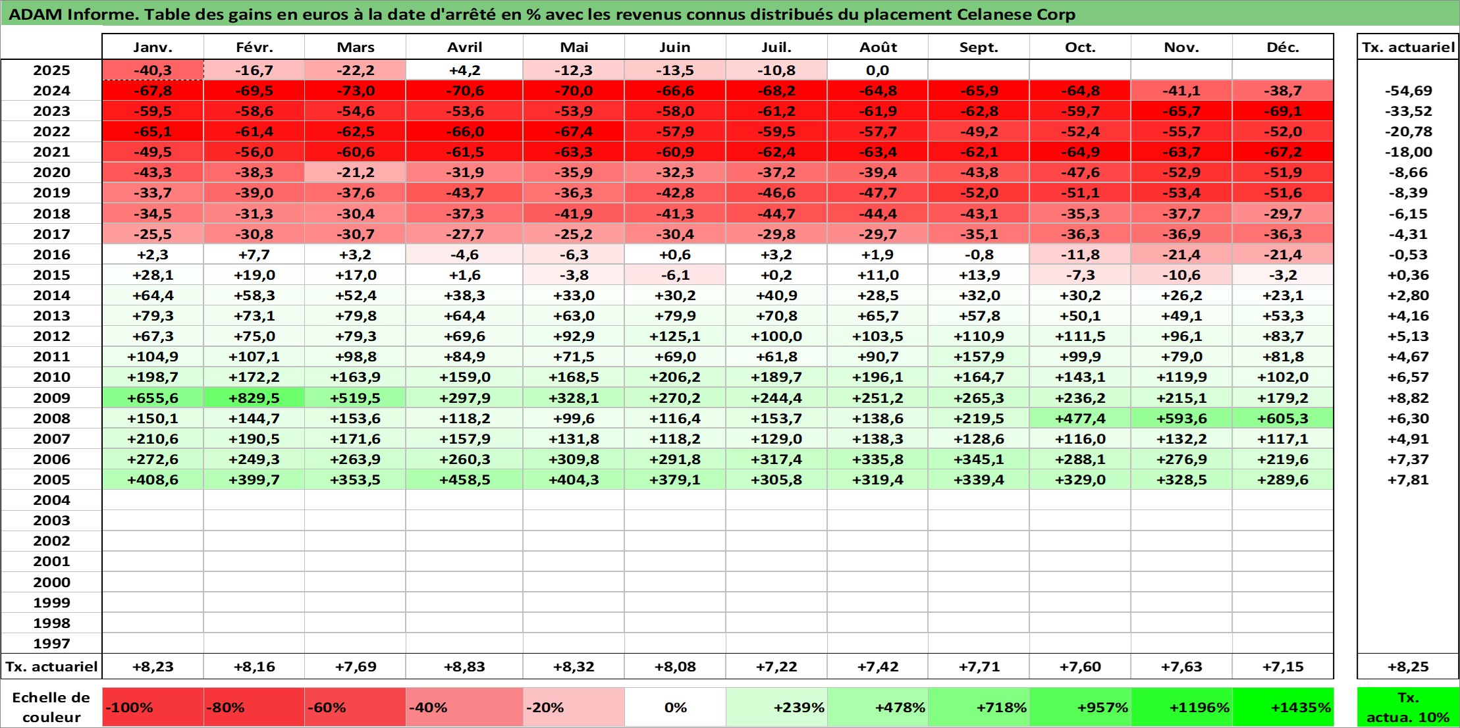Select the -60% color scale swatch
This screenshot has width=1460, height=728.
(x=355, y=707)
